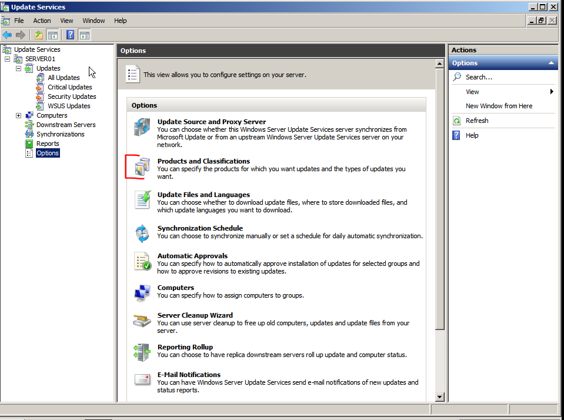Click the Update Source and Proxy Server icon
The height and width of the screenshot is (420, 564).
coord(142,126)
